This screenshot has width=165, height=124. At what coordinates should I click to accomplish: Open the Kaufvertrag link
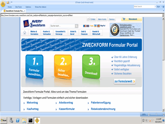click(x=33, y=109)
